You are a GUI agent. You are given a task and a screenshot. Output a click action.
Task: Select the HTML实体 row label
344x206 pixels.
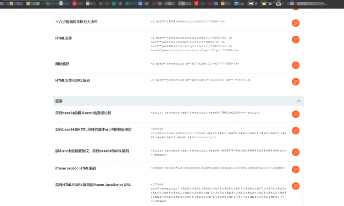[64, 38]
